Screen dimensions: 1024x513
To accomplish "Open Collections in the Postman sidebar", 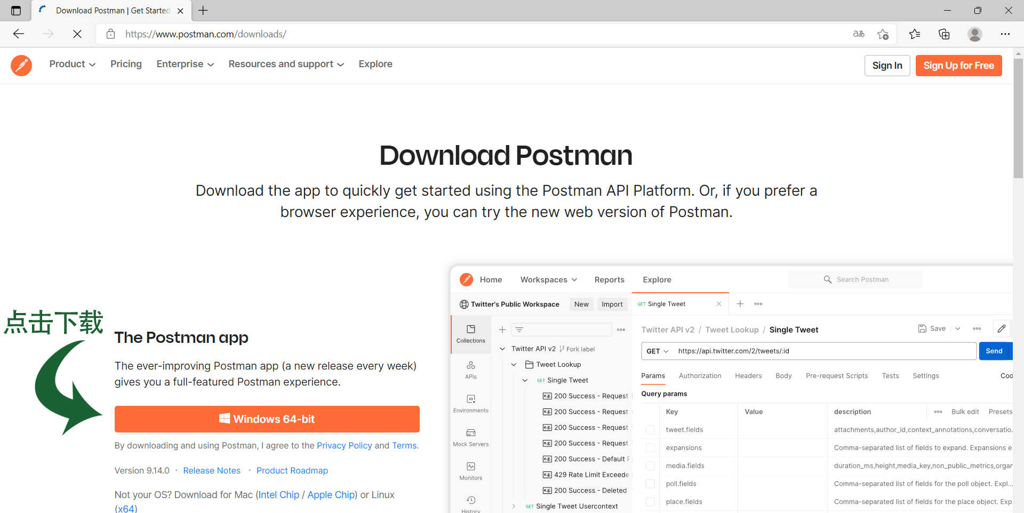I will (x=471, y=334).
